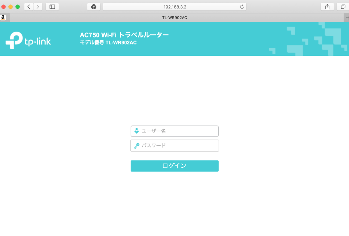Click the Safari back navigation arrow

28,6
